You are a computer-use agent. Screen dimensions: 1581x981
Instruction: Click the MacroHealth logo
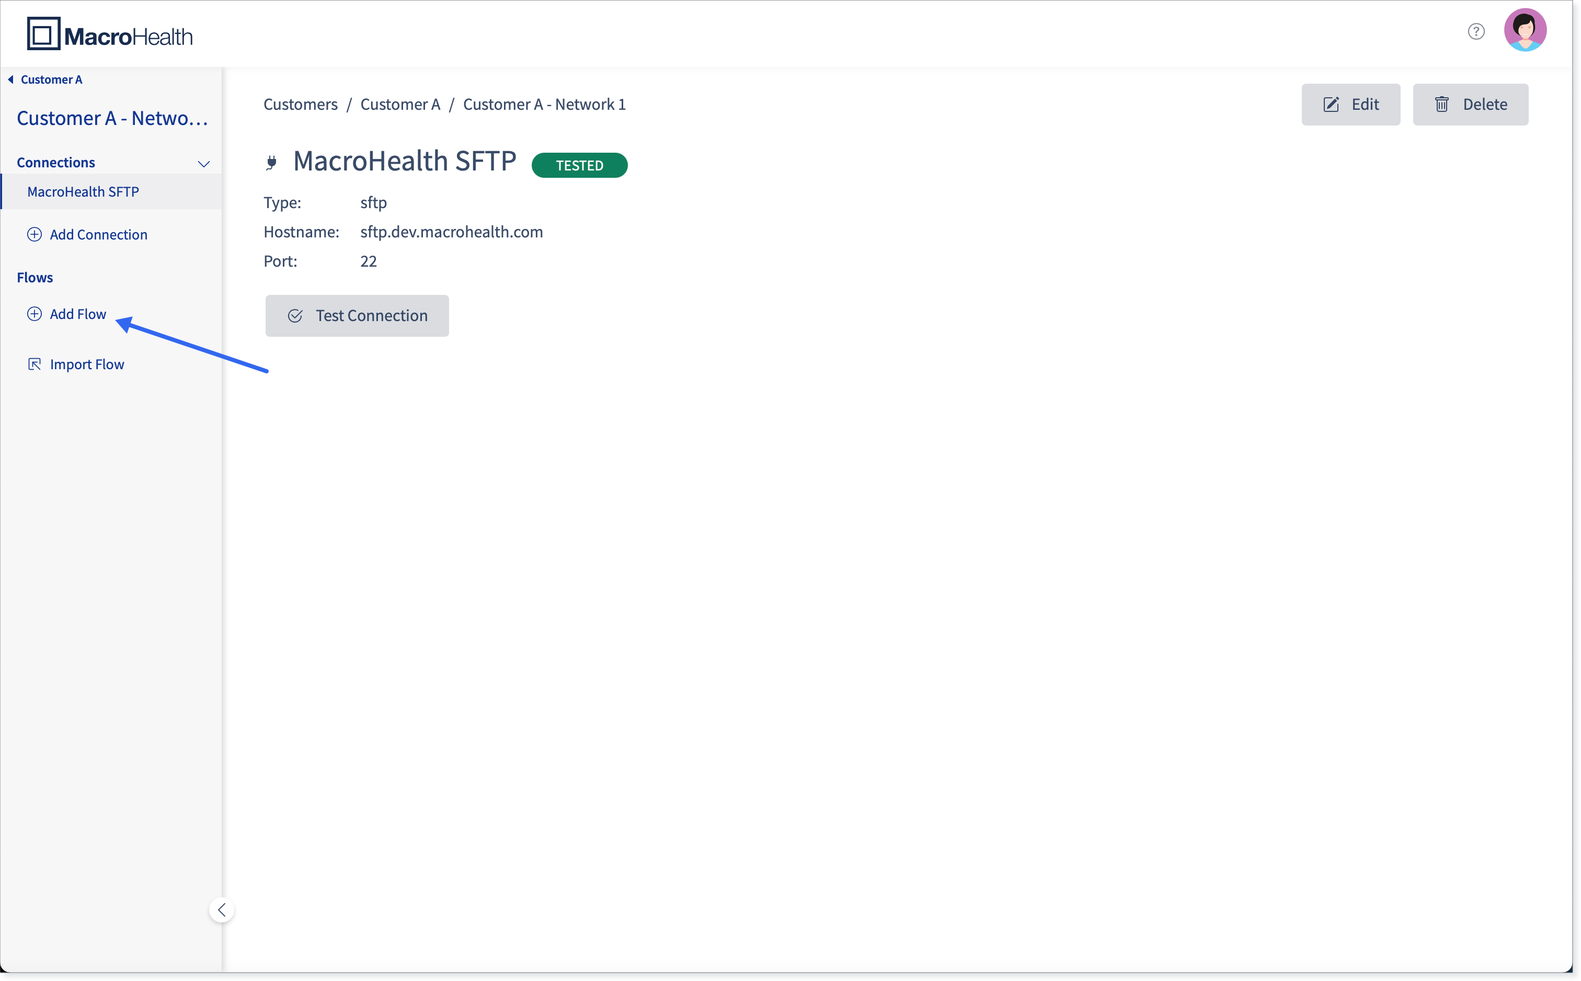pyautogui.click(x=110, y=34)
